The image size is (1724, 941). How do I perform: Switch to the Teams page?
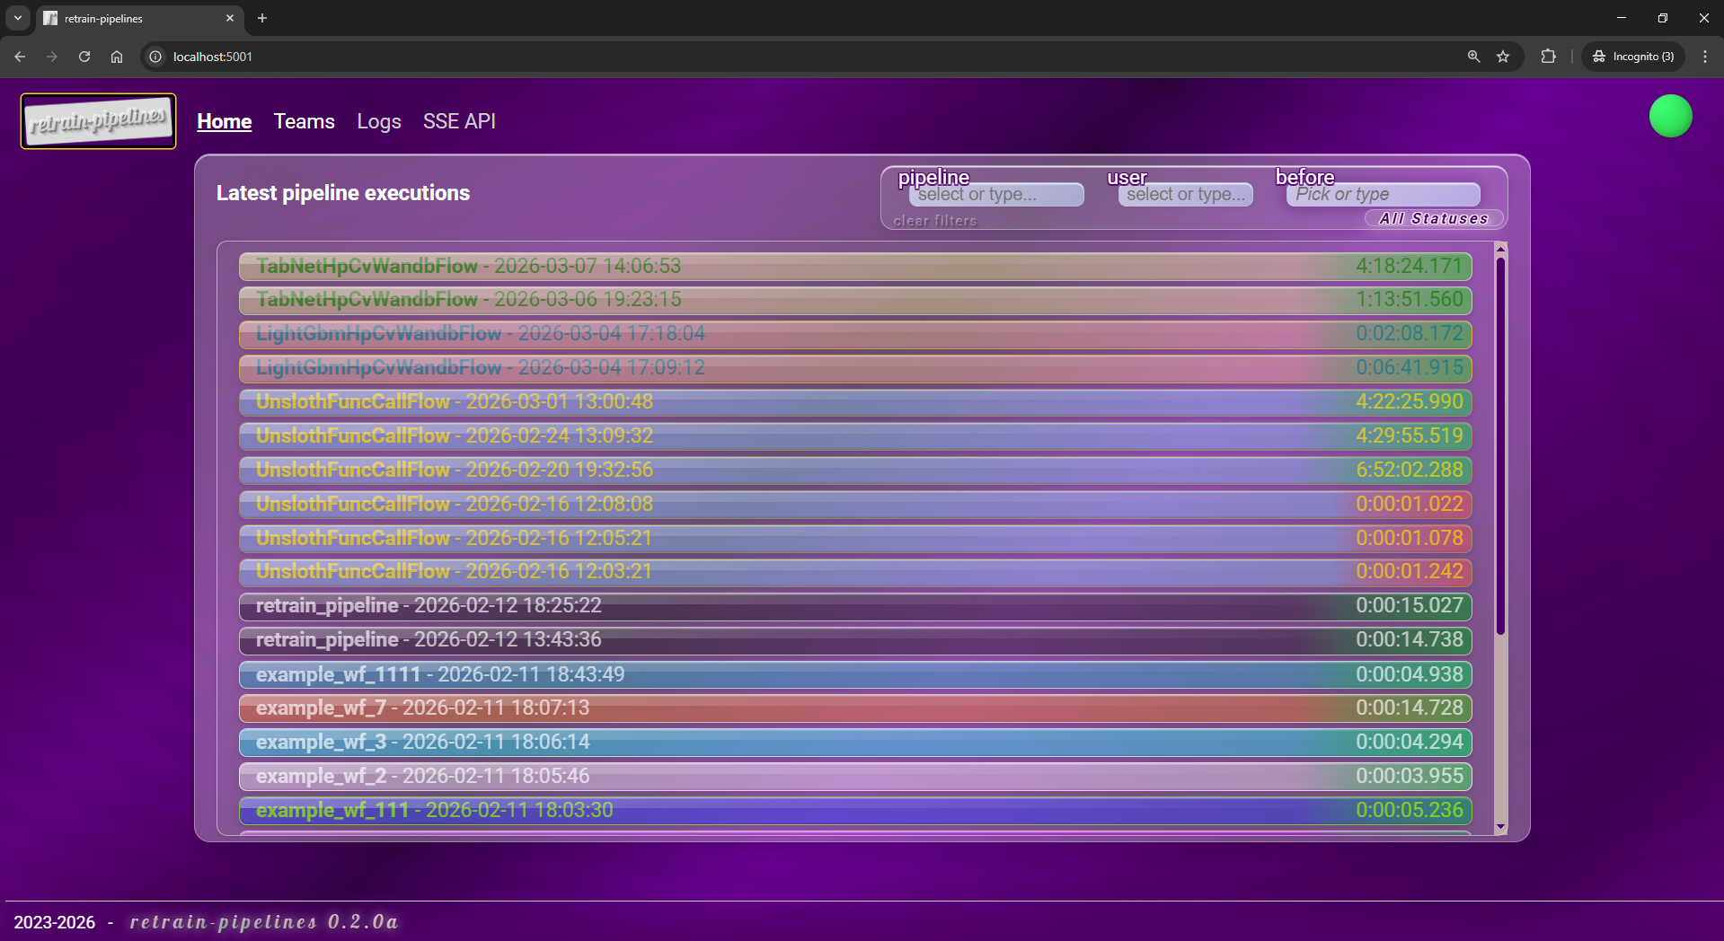[x=305, y=121]
